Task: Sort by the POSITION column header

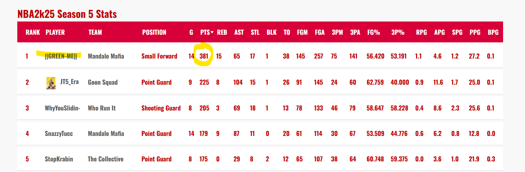Action: [x=154, y=32]
